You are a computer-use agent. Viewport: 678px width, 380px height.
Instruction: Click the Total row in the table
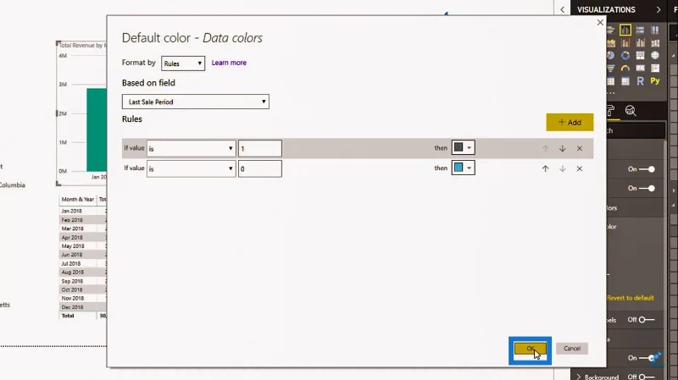pyautogui.click(x=82, y=316)
